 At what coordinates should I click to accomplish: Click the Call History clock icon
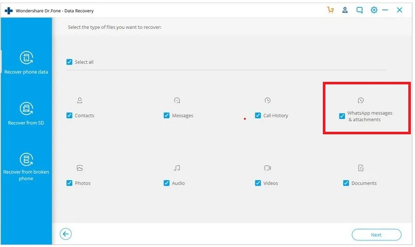tap(268, 100)
